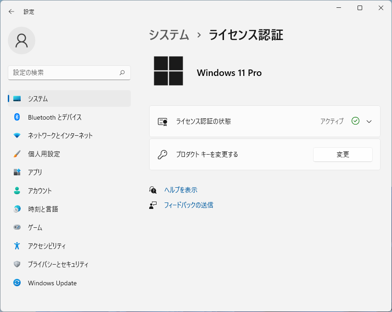Maximize the 設定 window
The image size is (392, 312).
(x=360, y=8)
